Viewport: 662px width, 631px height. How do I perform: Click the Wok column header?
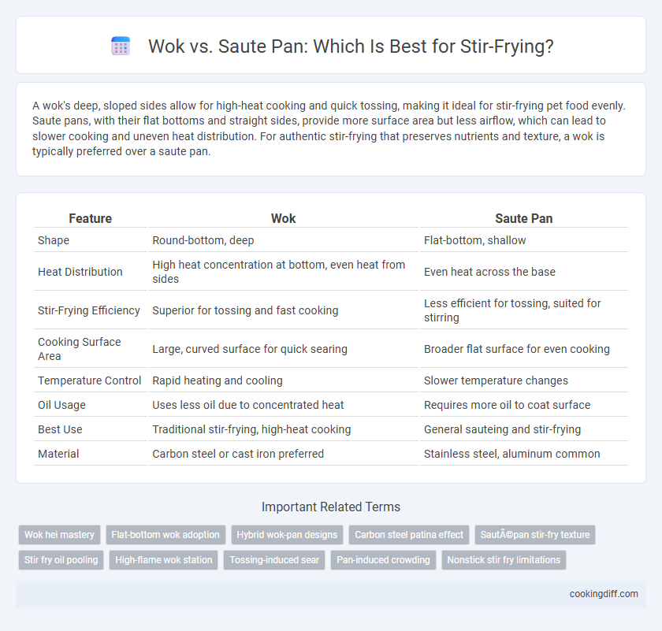(x=283, y=218)
